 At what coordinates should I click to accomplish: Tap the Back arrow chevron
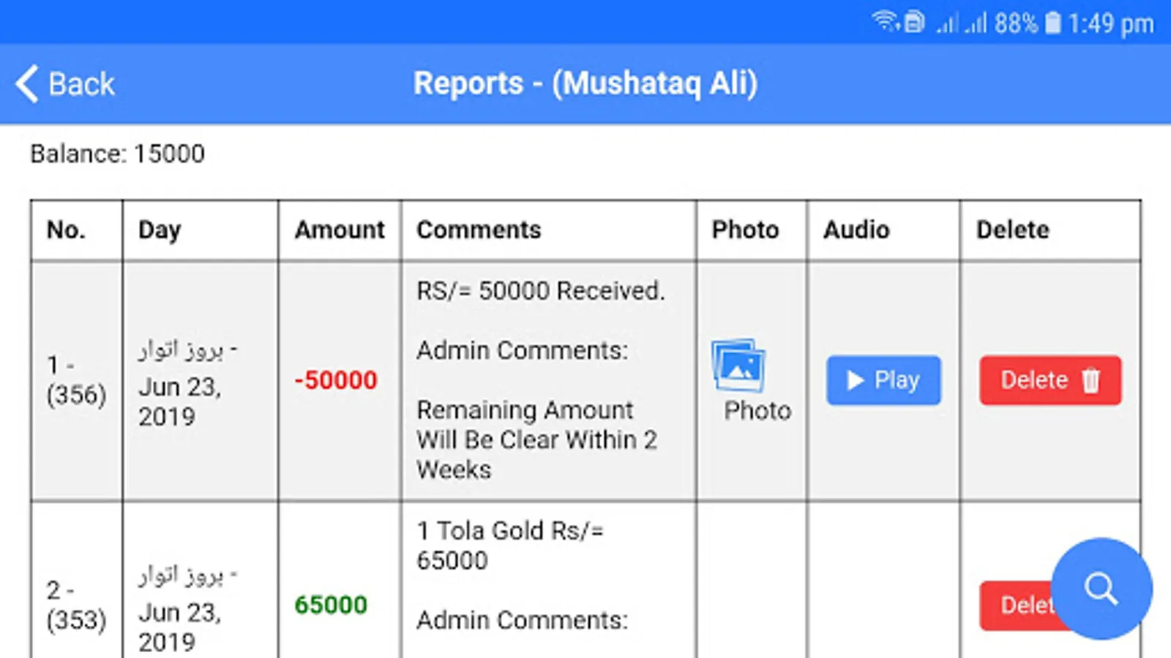pos(27,84)
